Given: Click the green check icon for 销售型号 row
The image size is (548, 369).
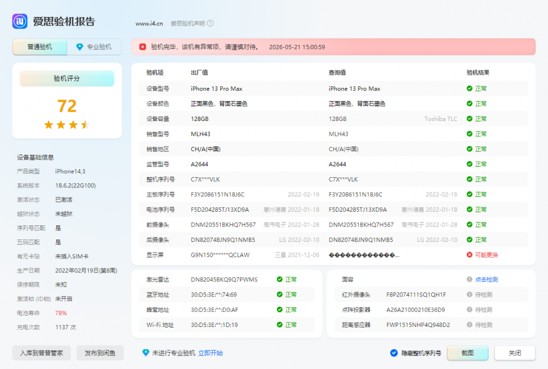Looking at the screenshot, I should [x=469, y=133].
